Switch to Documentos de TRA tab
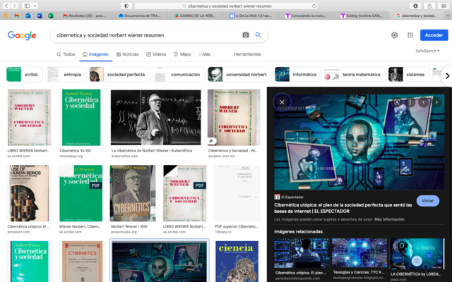Image resolution: width=452 pixels, height=282 pixels. tap(140, 16)
